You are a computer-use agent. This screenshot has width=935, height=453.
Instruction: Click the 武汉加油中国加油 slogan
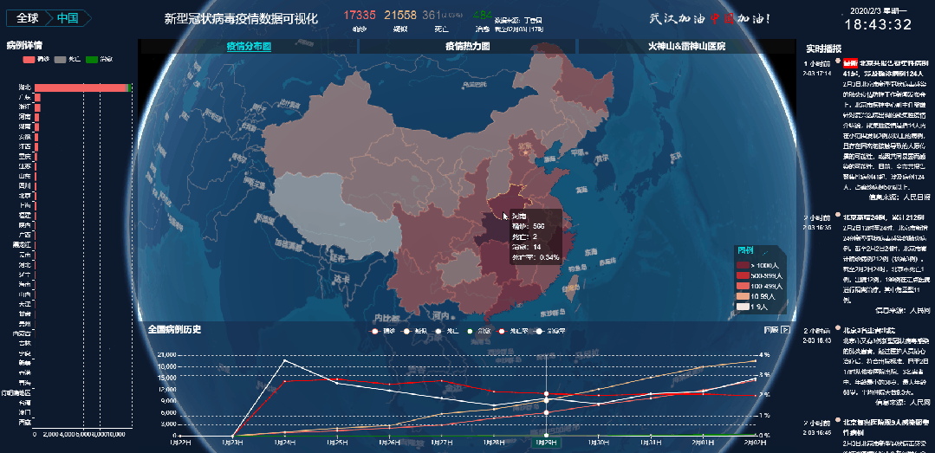pos(711,19)
